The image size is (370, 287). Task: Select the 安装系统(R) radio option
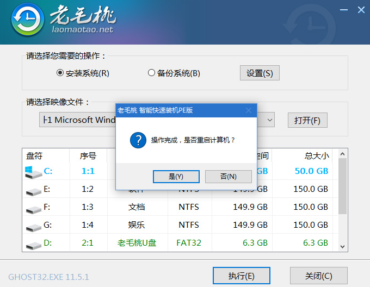60,73
